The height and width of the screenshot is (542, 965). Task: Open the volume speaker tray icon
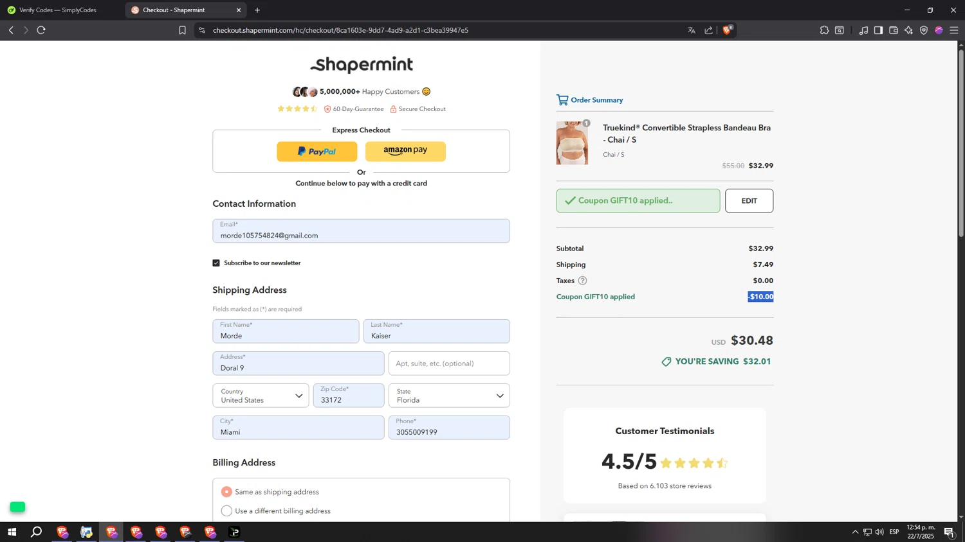pos(879,532)
